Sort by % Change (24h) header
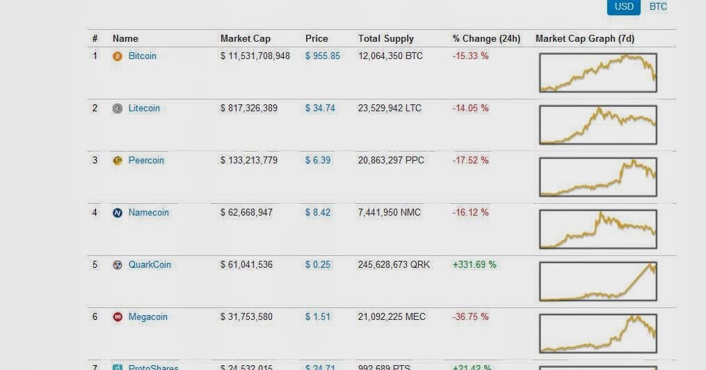Image resolution: width=706 pixels, height=370 pixels. [x=486, y=38]
